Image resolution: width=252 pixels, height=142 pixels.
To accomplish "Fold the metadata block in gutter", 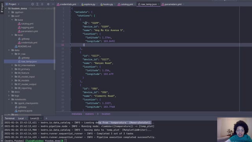I will point(70,12).
